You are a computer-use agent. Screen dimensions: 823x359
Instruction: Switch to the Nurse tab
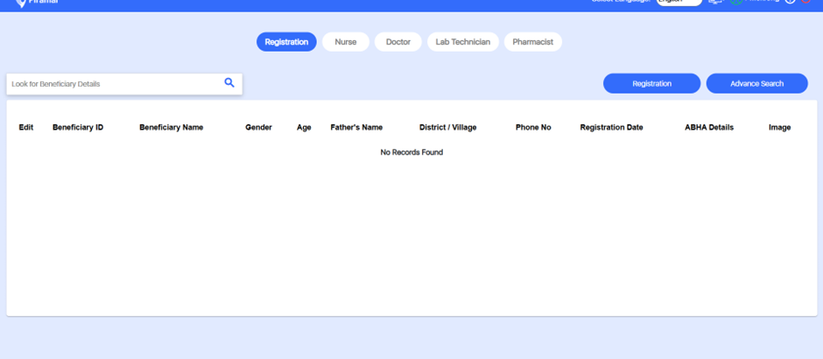pos(346,42)
